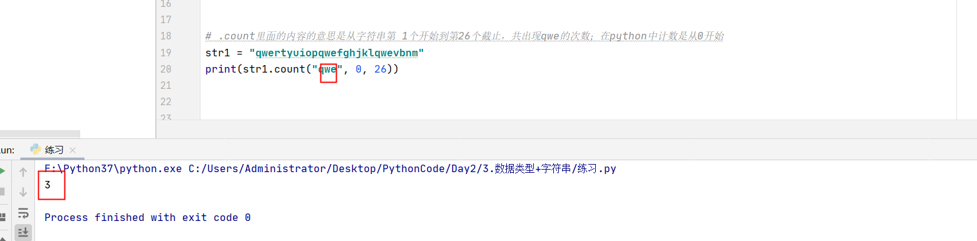Toggle soft-wrap in the run console
The height and width of the screenshot is (241, 977).
[23, 213]
